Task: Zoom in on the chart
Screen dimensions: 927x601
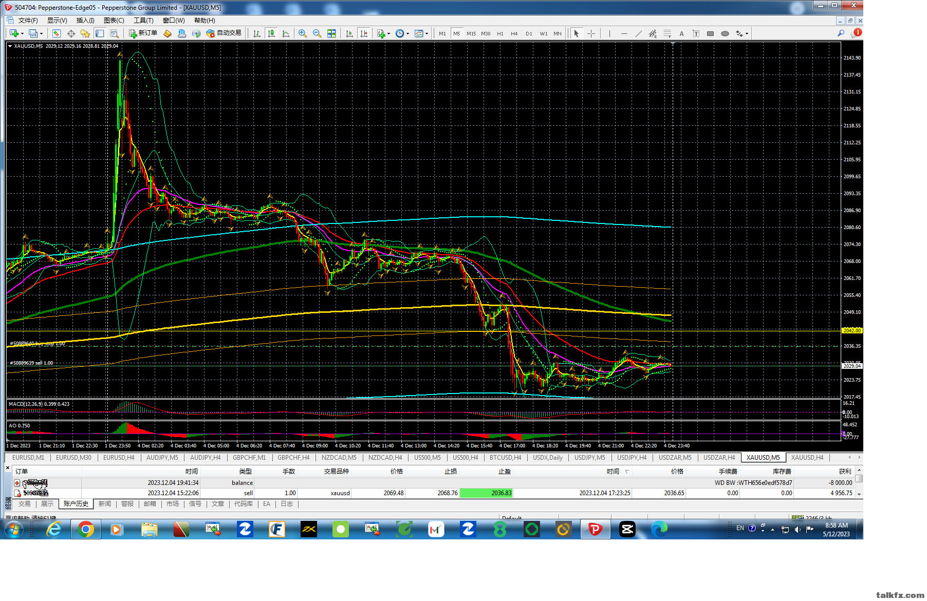Action: [303, 33]
